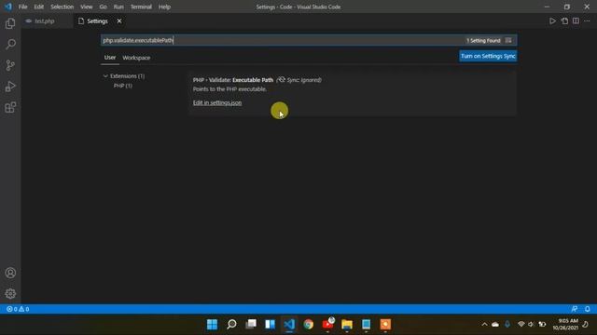
Task: Clear settings search input filter icon
Action: click(x=508, y=40)
